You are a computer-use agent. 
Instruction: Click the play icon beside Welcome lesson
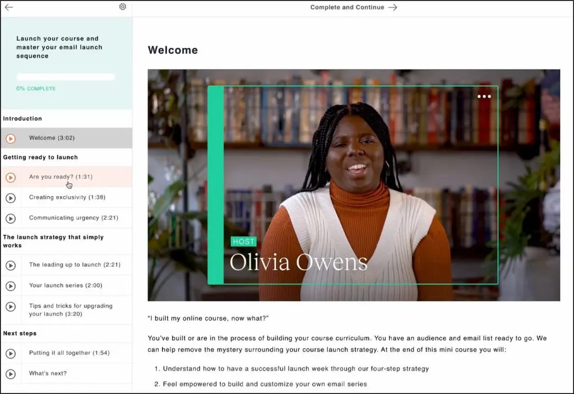(x=10, y=138)
